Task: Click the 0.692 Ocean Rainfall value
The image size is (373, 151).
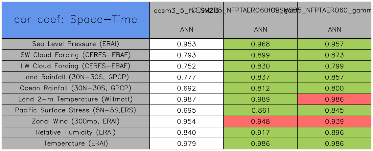Action: 186,88
